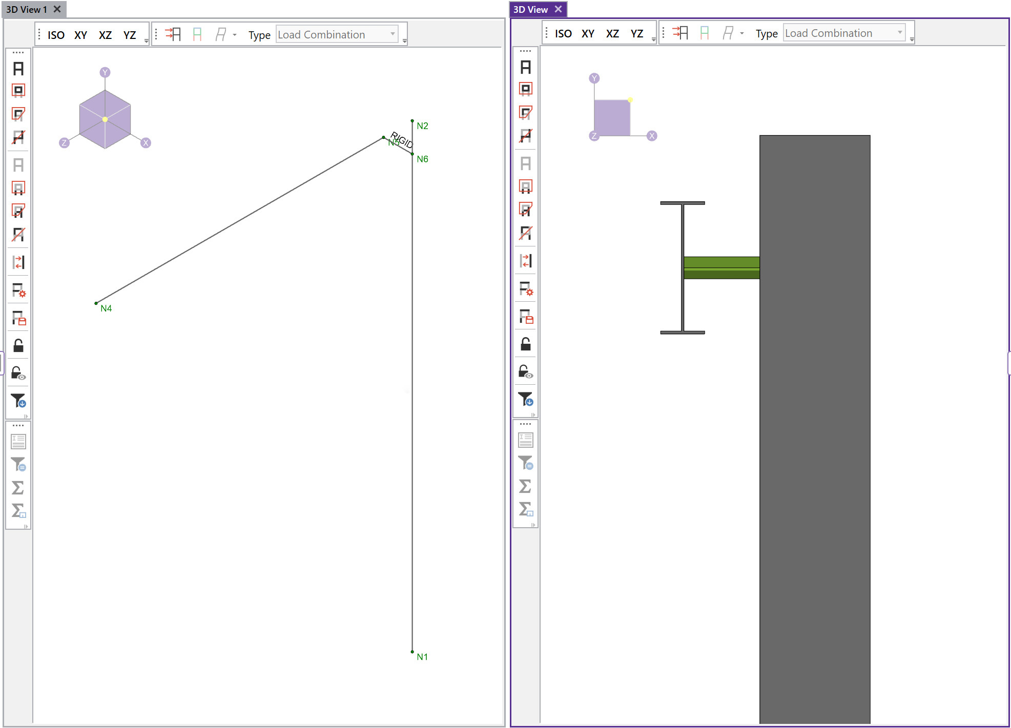The image size is (1011, 728).
Task: Click the lock icon in left view sidebar
Action: click(x=18, y=346)
